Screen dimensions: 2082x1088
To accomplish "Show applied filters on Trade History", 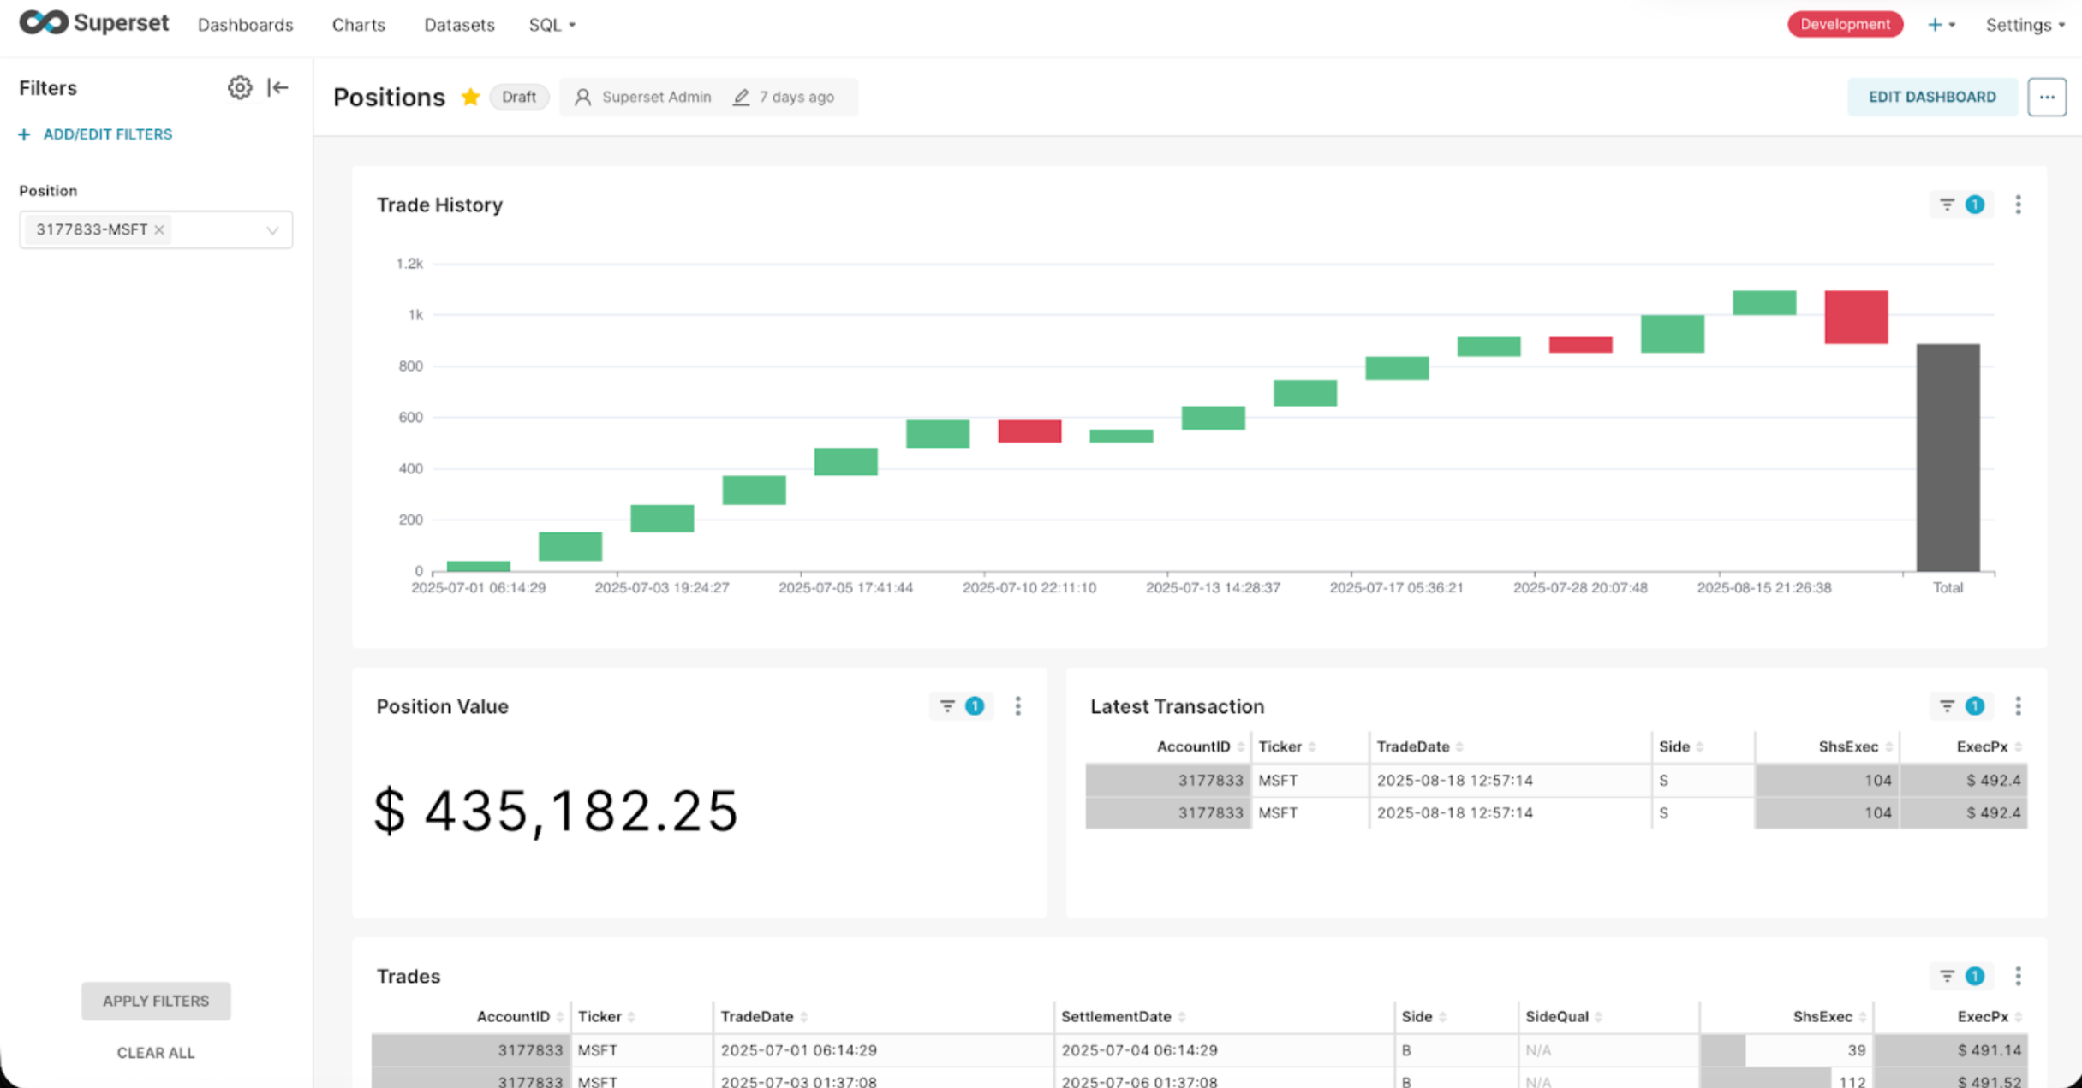I will 1960,205.
